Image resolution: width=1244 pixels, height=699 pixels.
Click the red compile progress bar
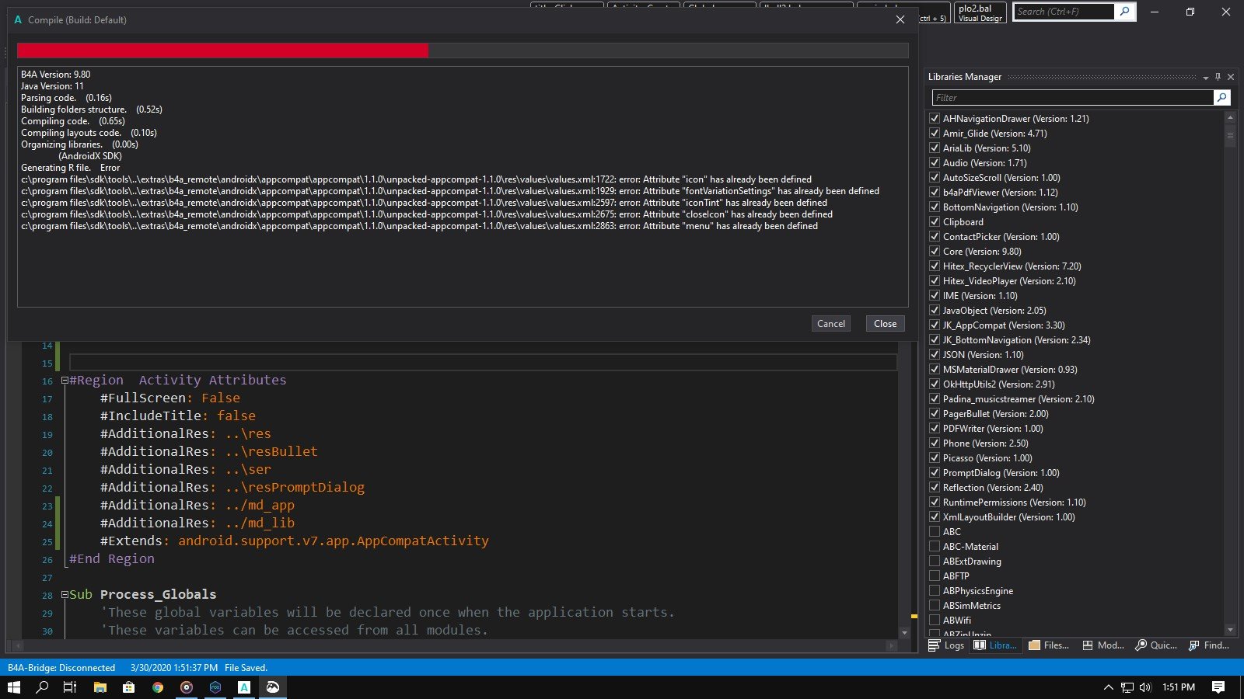pos(222,50)
